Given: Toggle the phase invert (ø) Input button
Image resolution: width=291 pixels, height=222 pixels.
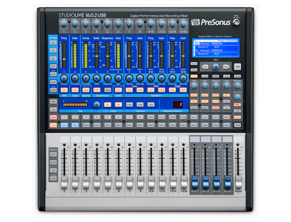Looking at the screenshot, I should pos(107,105).
